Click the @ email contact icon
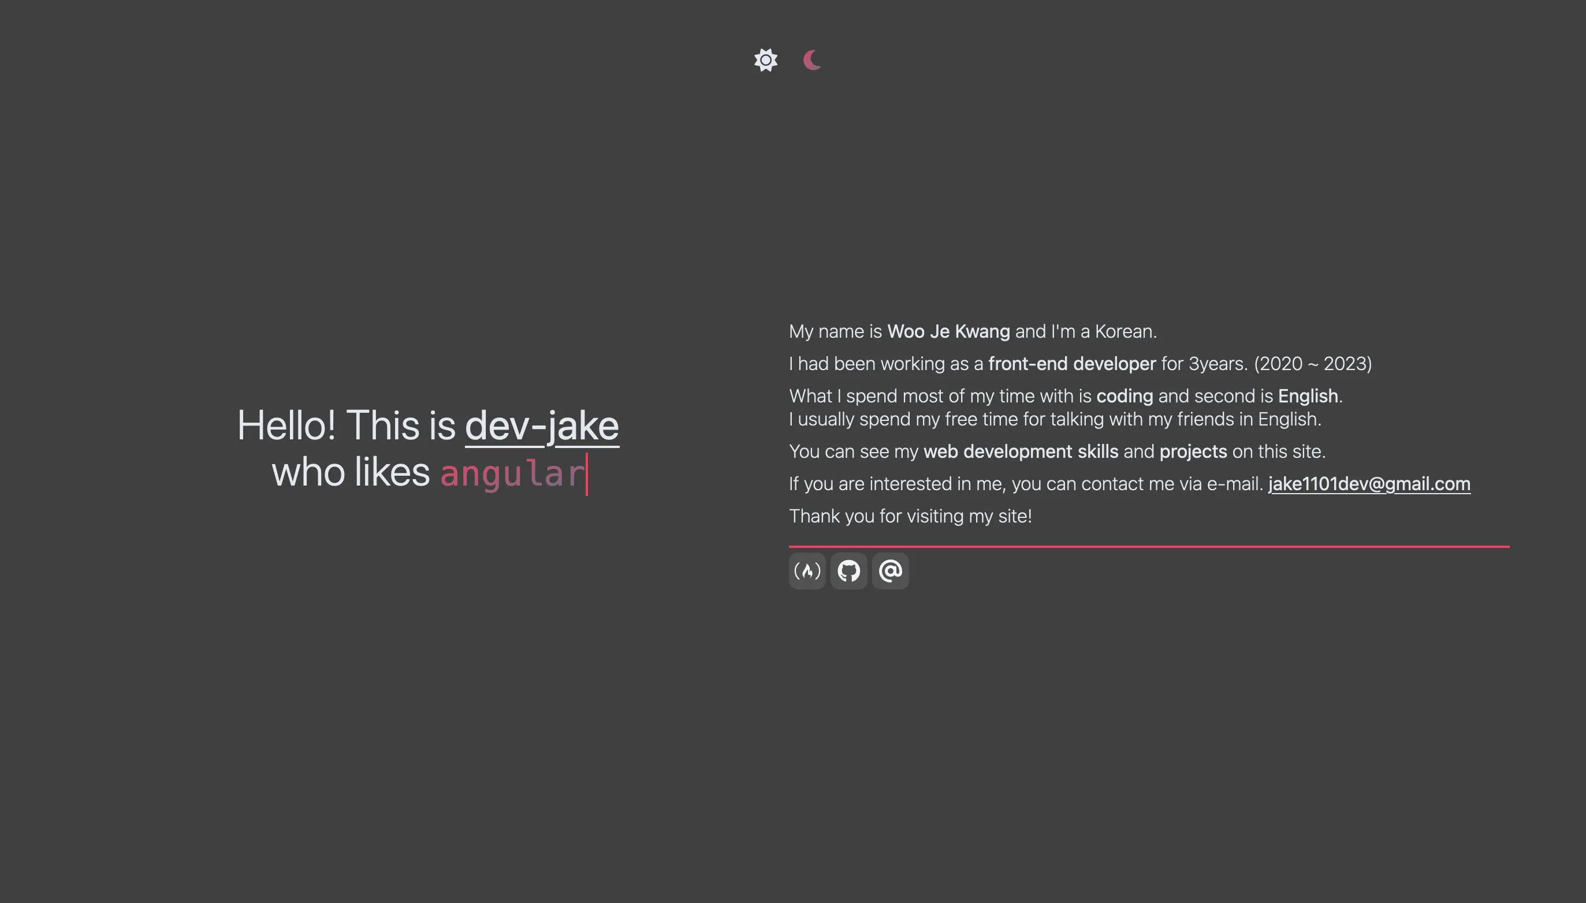The width and height of the screenshot is (1586, 903). 890,570
